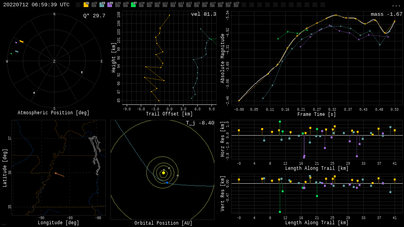Open the three-dot overflow menu
404x227 pixels.
click(396, 5)
